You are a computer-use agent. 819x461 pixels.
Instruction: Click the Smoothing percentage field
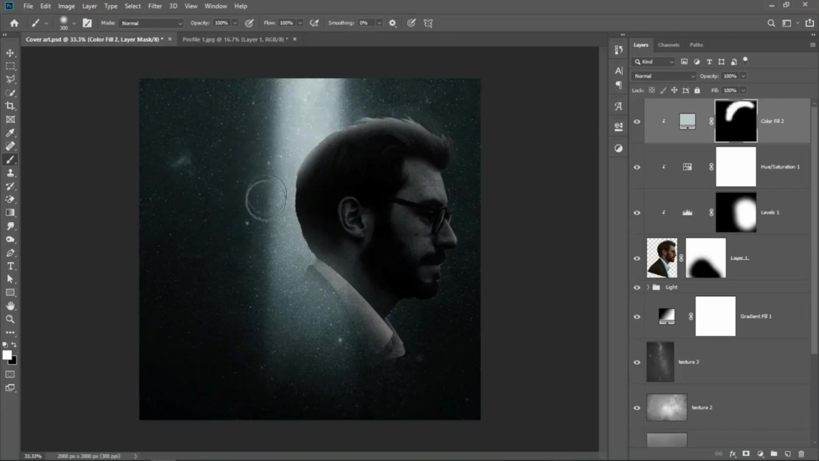click(367, 23)
